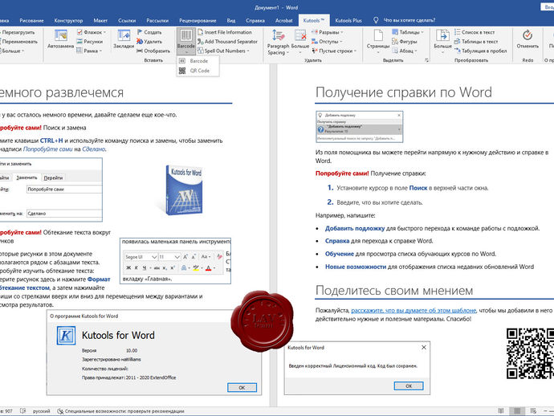Click the Получение справки по Word heading
Screen dimensions: 554x416
(404, 92)
